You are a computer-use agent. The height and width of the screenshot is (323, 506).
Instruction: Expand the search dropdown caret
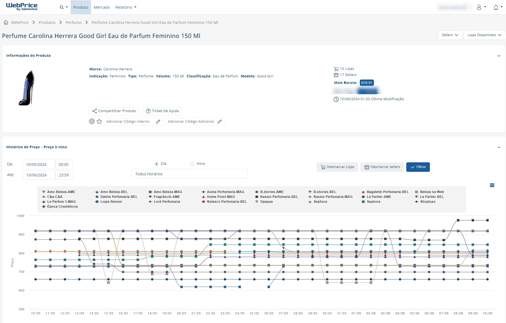(67, 7)
